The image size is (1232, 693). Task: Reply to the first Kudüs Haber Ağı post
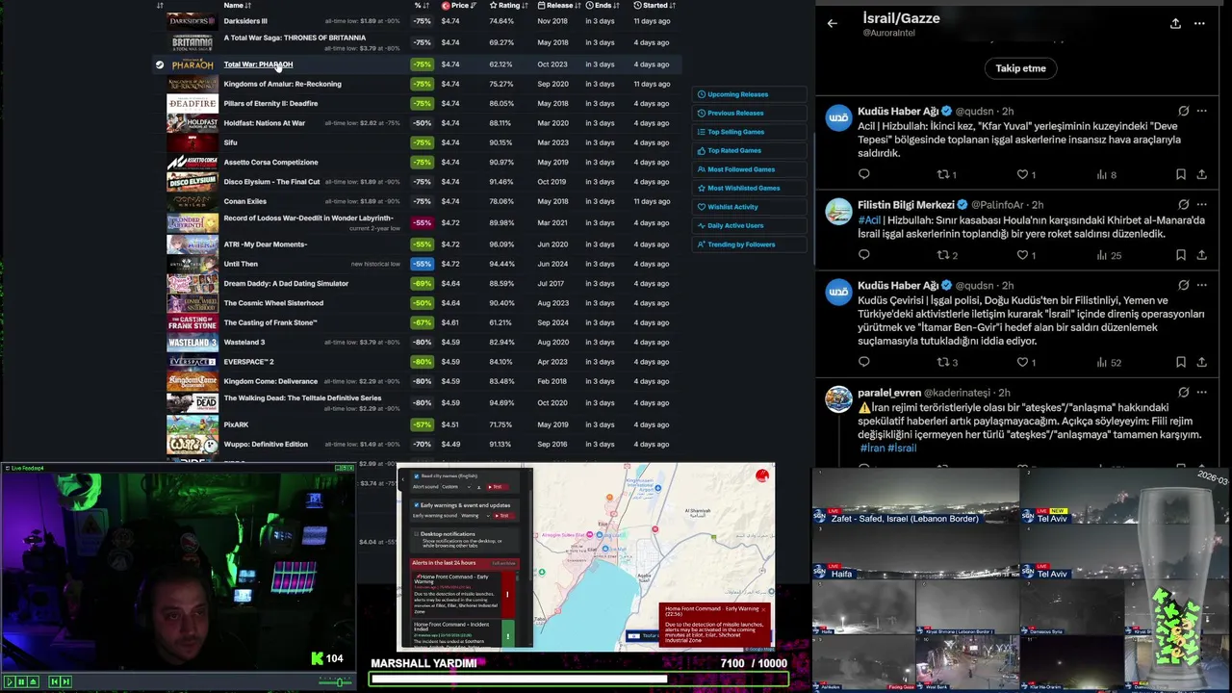click(863, 174)
